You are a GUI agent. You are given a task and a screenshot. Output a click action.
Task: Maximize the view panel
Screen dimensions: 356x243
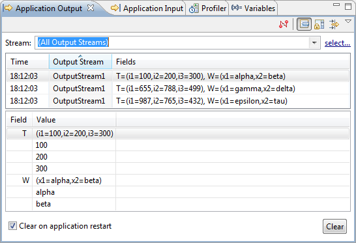pyautogui.click(x=348, y=6)
